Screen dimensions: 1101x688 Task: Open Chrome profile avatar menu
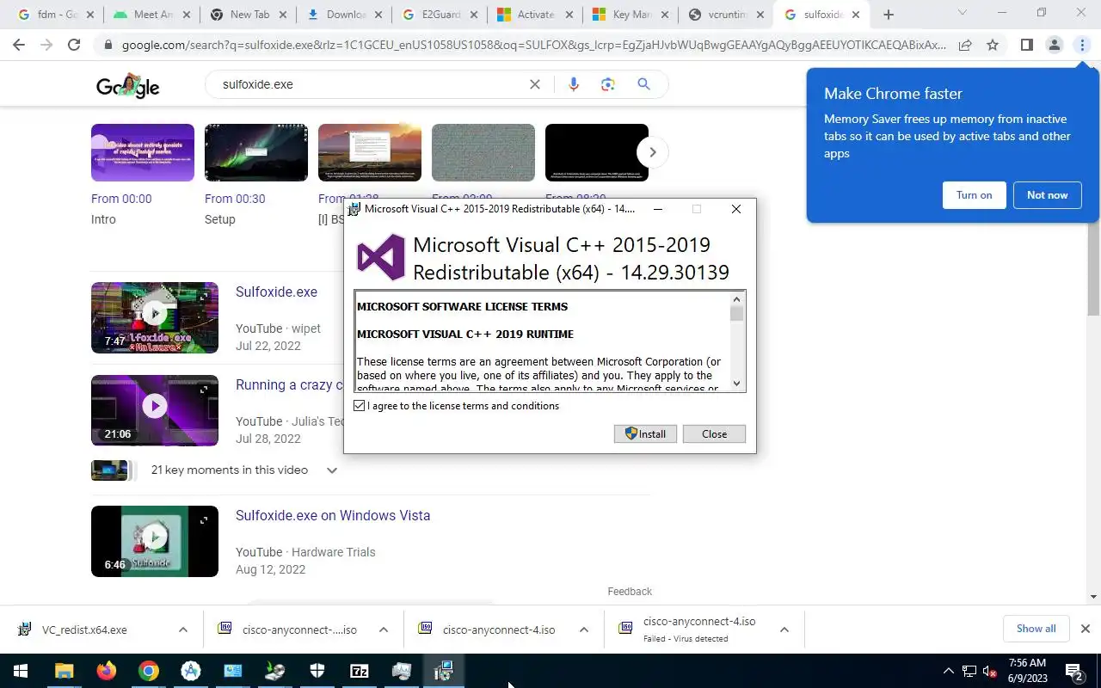(1054, 45)
